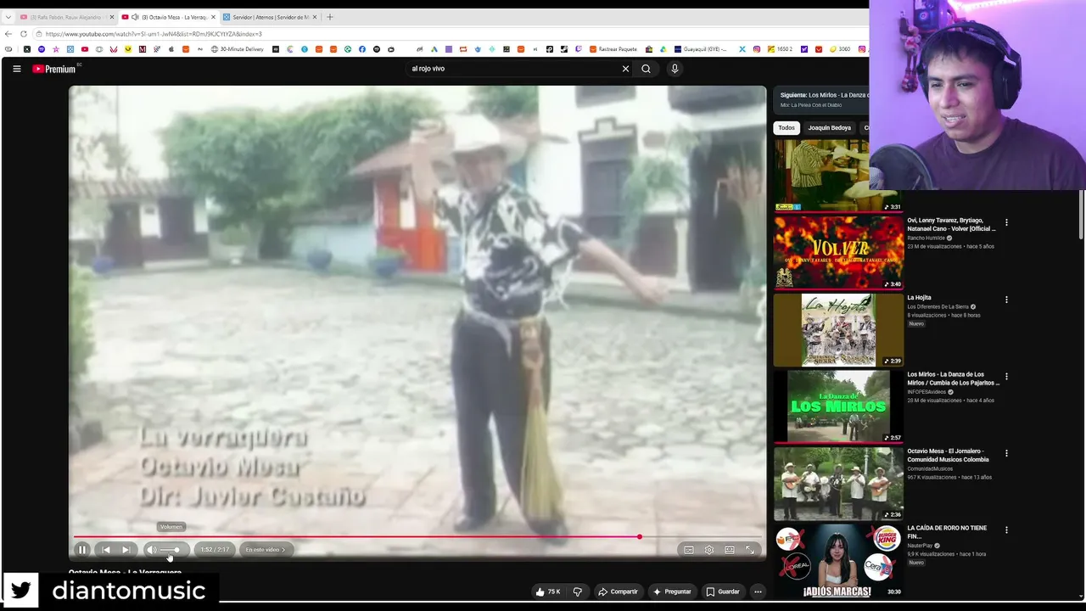The width and height of the screenshot is (1086, 611).
Task: Skip to the previous video in the player
Action: (x=106, y=550)
